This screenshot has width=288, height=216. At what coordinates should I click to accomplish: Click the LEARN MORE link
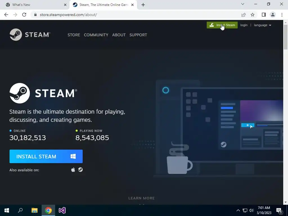click(141, 198)
